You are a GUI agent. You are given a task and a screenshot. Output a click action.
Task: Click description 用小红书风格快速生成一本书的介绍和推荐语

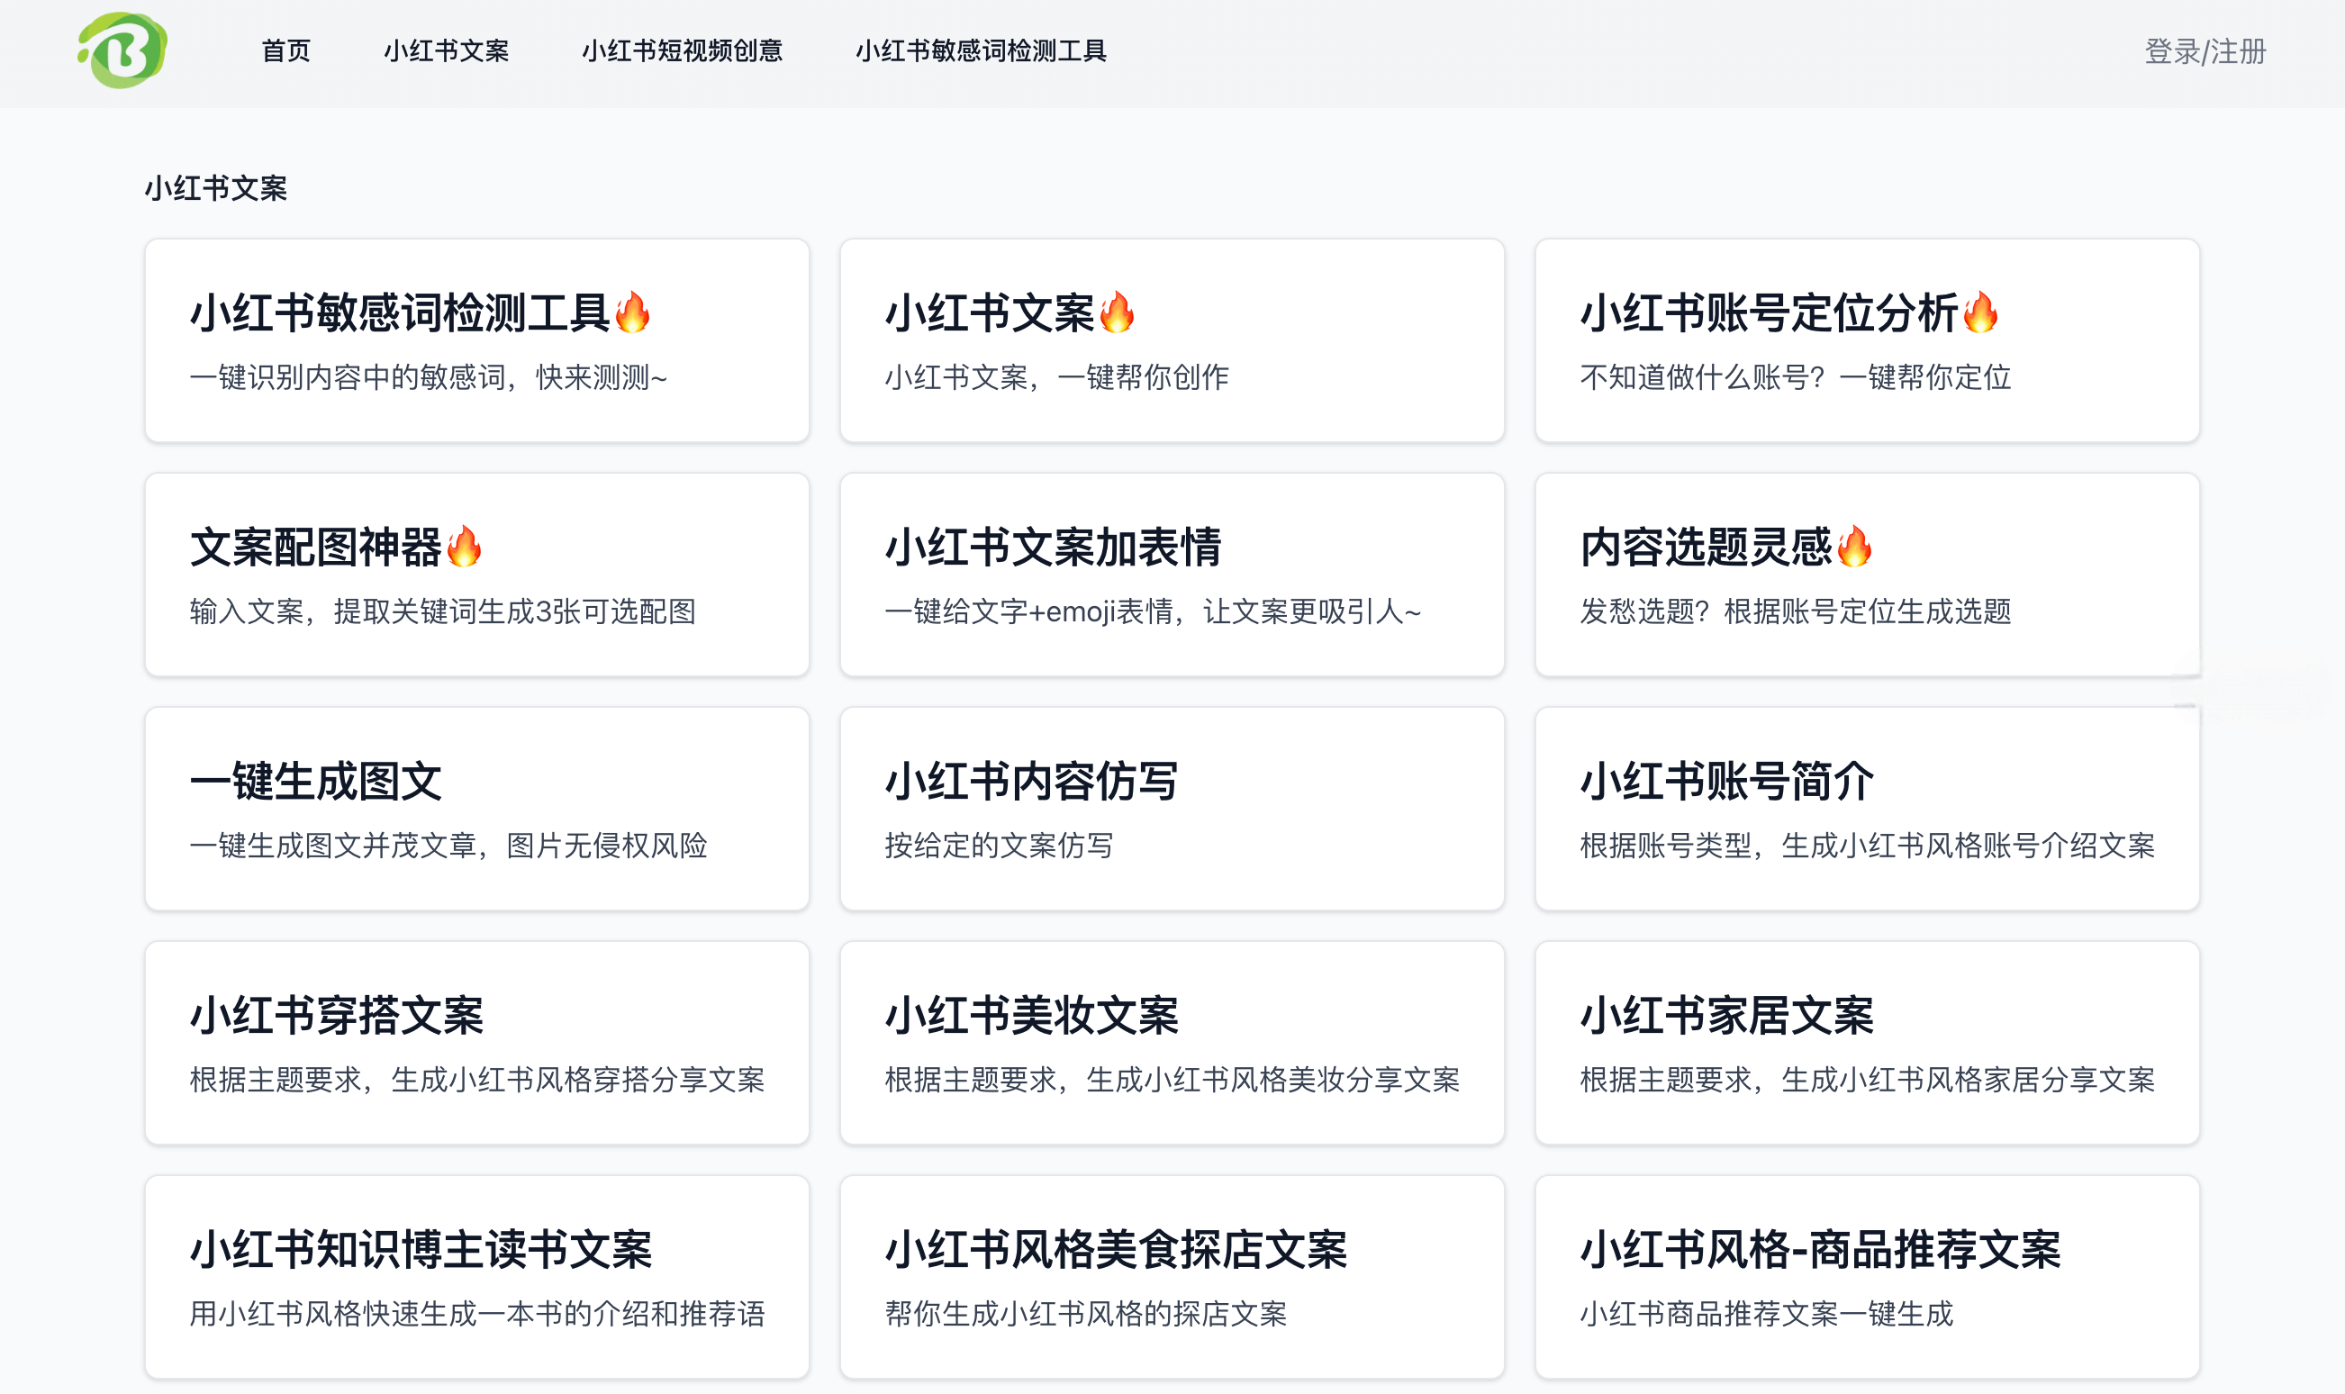tap(477, 1312)
